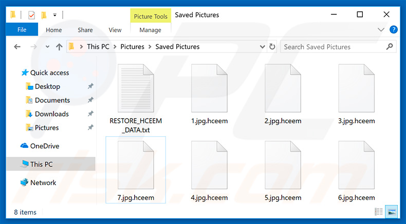Click This PC in the address bar
Image resolution: width=406 pixels, height=224 pixels.
(98, 47)
